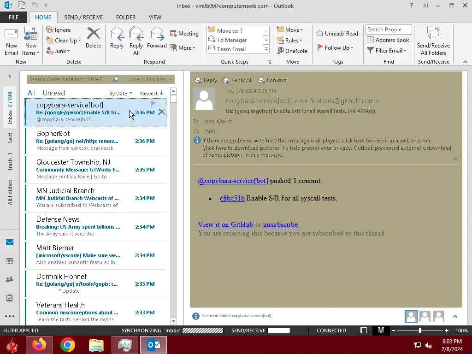Click the Ignore conversation button
The image size is (472, 354).
coord(59,30)
